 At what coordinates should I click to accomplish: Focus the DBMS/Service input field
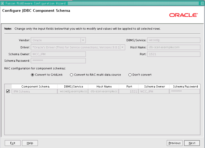pyautogui.click(x=174, y=40)
